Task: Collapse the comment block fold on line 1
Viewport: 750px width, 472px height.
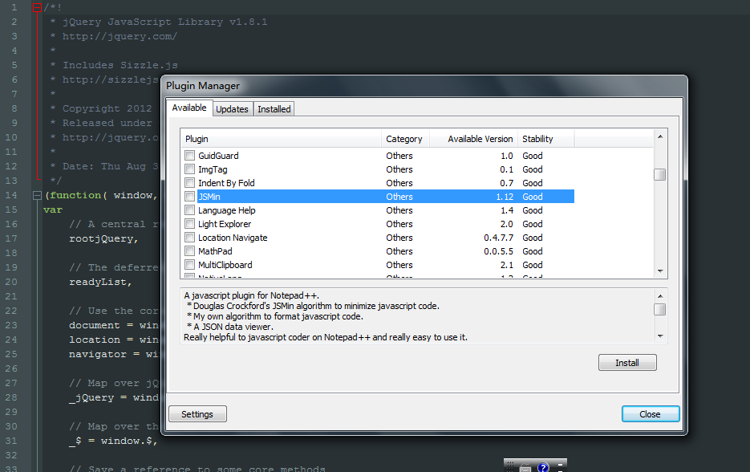Action: tap(37, 7)
